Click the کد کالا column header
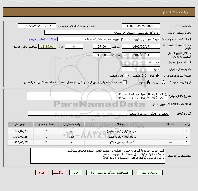Viewport: 198px width, 191px height. [x=170, y=125]
